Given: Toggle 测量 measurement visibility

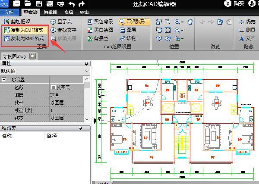Looking at the screenshot, I should point(247,30).
